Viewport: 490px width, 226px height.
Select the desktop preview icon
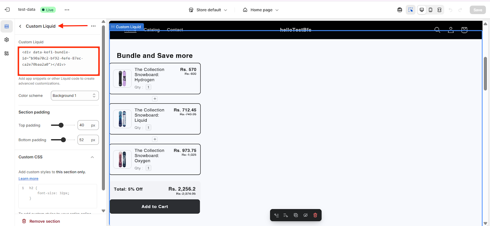click(x=422, y=10)
